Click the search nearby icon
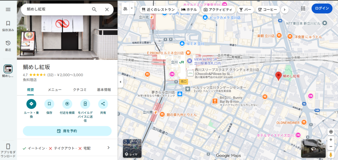 pyautogui.click(x=67, y=104)
